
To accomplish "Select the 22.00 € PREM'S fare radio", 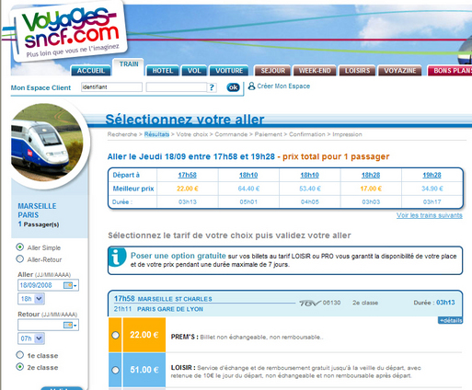I will [x=115, y=335].
